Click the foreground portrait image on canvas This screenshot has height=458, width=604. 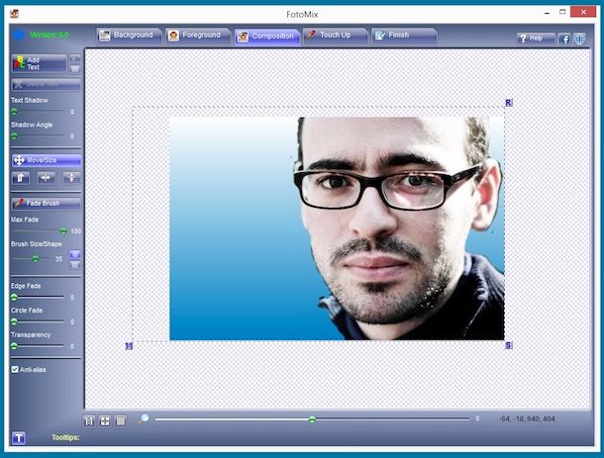click(401, 229)
